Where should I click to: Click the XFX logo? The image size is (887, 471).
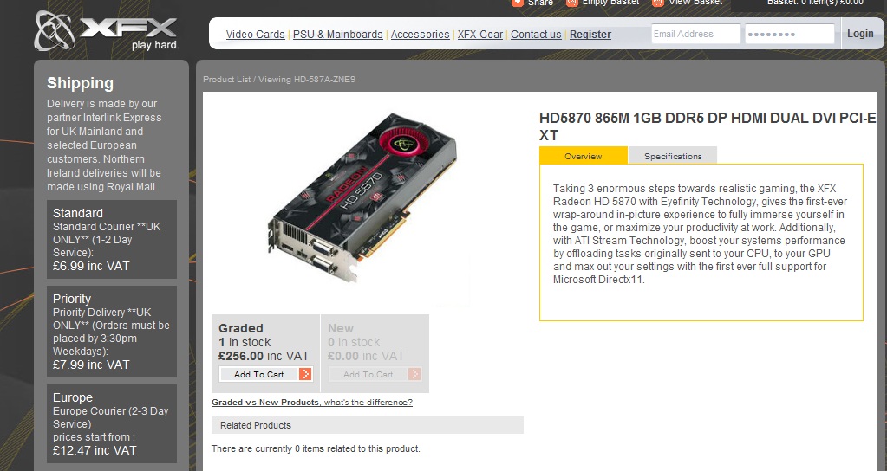(107, 31)
